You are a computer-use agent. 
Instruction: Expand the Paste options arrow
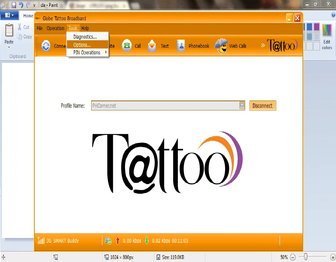(9, 47)
